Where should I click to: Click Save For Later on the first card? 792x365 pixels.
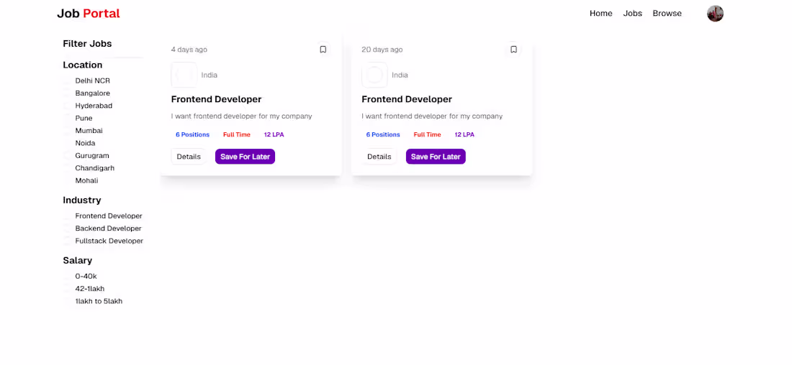(245, 157)
